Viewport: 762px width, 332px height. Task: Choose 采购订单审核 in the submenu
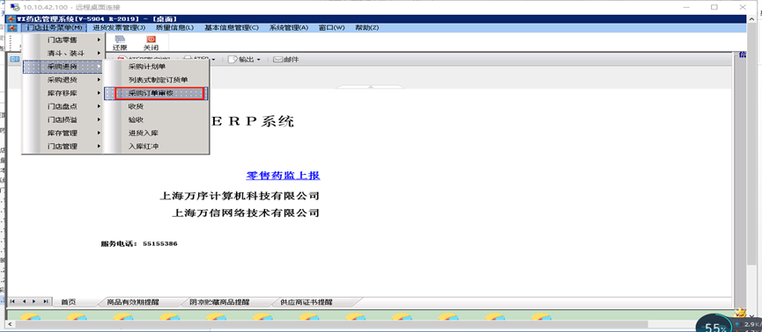pos(157,93)
